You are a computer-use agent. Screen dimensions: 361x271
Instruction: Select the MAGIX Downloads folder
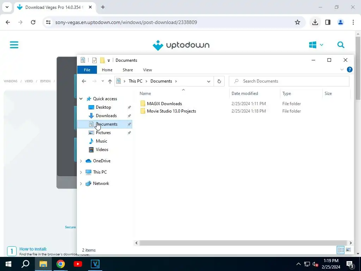coord(164,104)
